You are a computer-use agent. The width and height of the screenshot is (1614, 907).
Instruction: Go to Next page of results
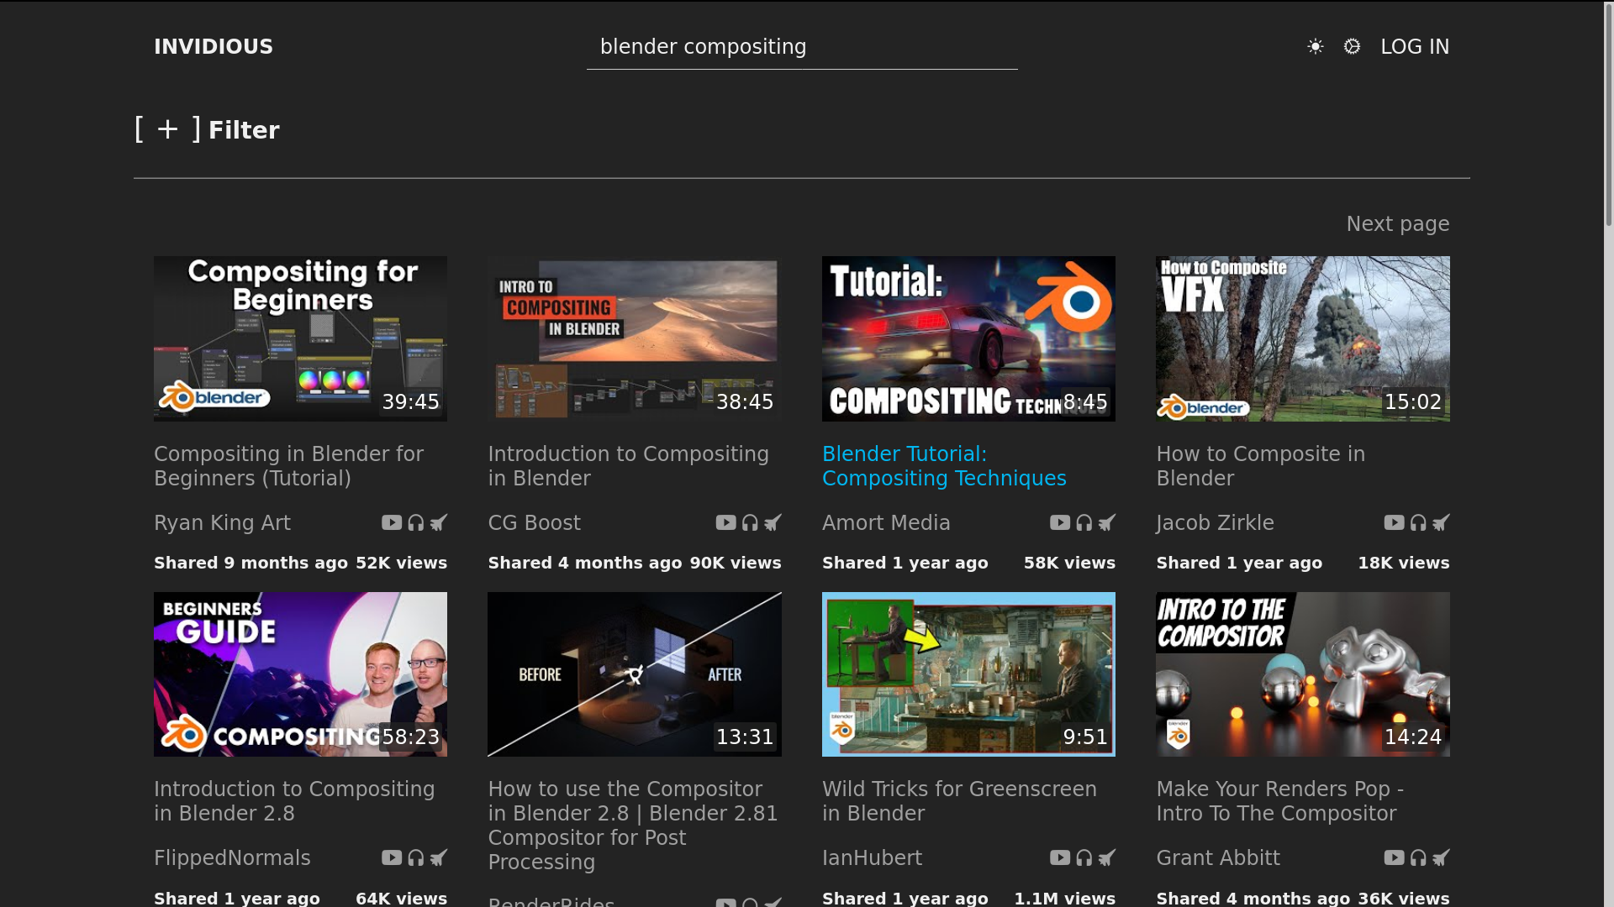click(1397, 224)
